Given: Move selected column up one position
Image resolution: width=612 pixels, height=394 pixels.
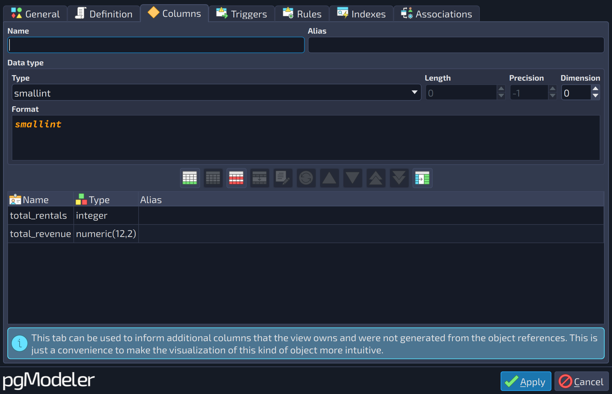Looking at the screenshot, I should [329, 178].
